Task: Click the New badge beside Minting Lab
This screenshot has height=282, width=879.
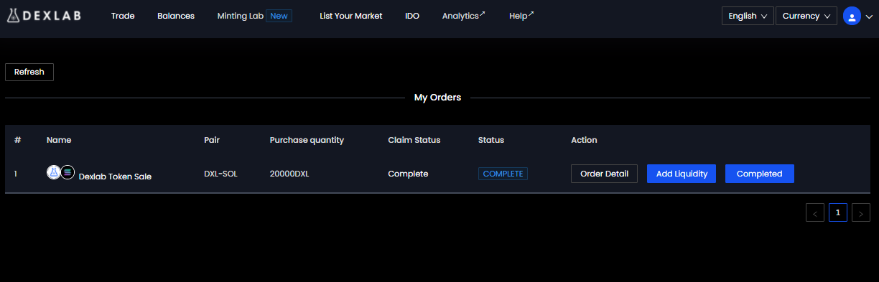Action: [x=279, y=16]
